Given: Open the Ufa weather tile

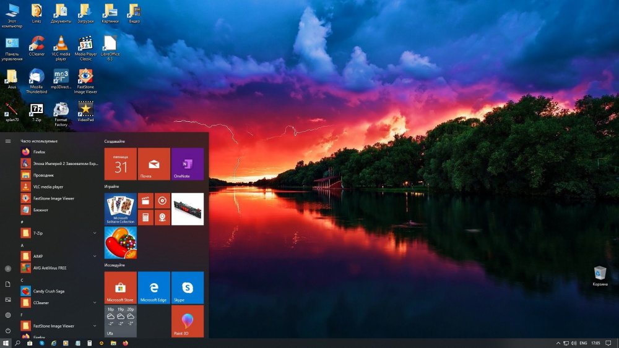Looking at the screenshot, I should tap(121, 321).
